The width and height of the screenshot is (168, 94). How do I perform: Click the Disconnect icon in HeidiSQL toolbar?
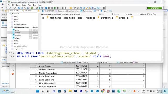[x=15, y=8]
